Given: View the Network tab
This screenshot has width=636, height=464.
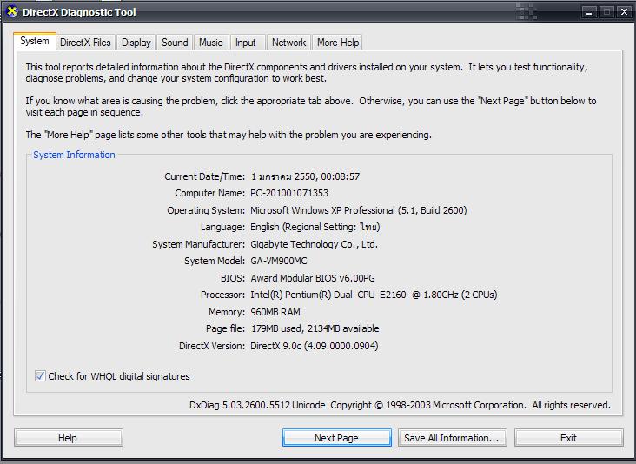Looking at the screenshot, I should (x=288, y=43).
